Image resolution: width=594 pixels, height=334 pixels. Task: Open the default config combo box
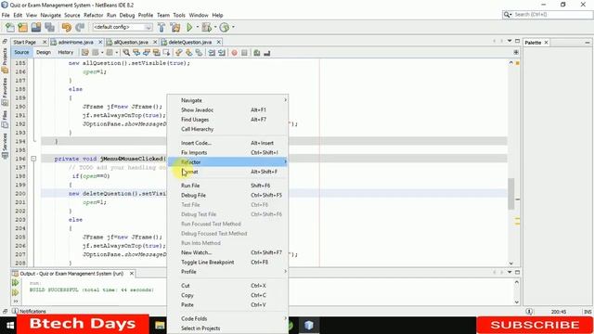[123, 27]
